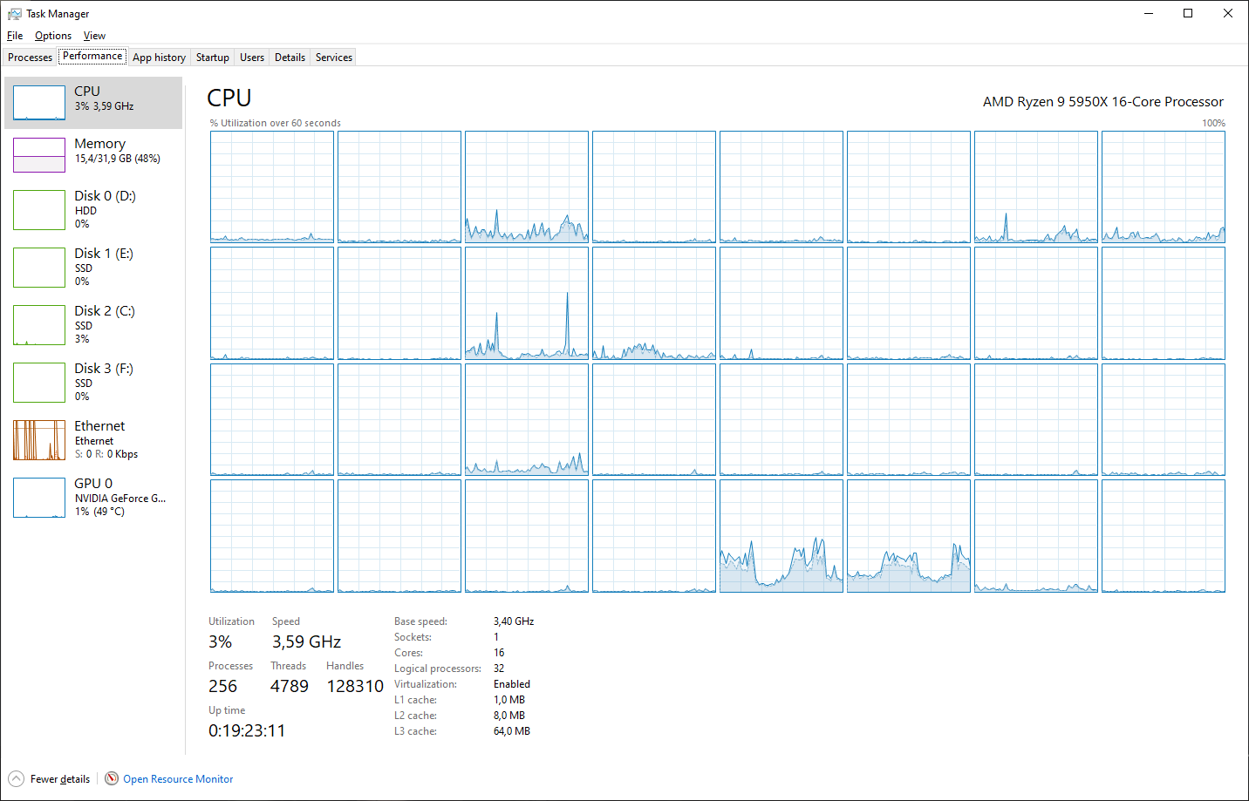Open the Options menu

(53, 36)
